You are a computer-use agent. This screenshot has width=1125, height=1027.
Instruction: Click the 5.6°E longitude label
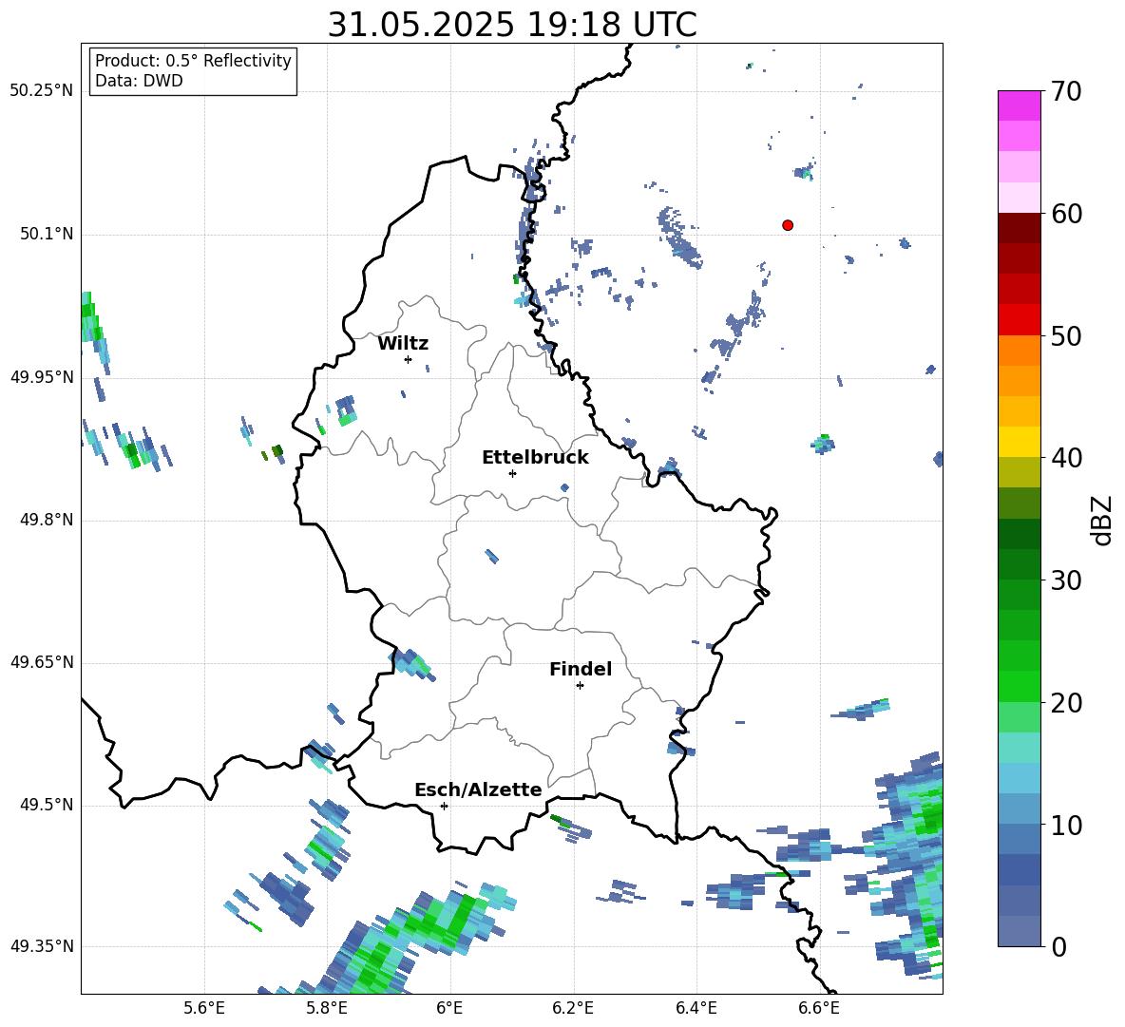tap(204, 1009)
